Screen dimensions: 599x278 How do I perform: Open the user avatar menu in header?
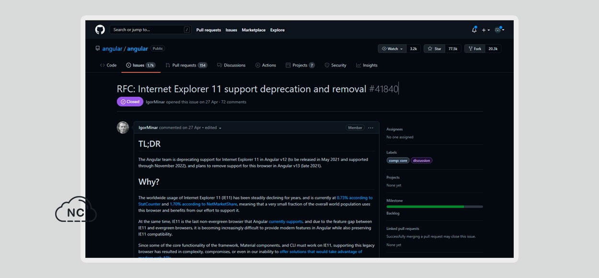[499, 30]
